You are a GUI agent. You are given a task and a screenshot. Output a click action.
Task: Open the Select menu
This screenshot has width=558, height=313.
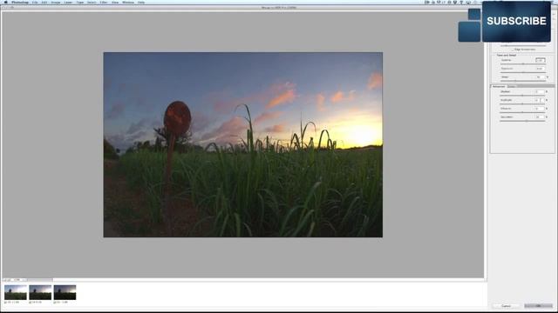[x=92, y=2]
